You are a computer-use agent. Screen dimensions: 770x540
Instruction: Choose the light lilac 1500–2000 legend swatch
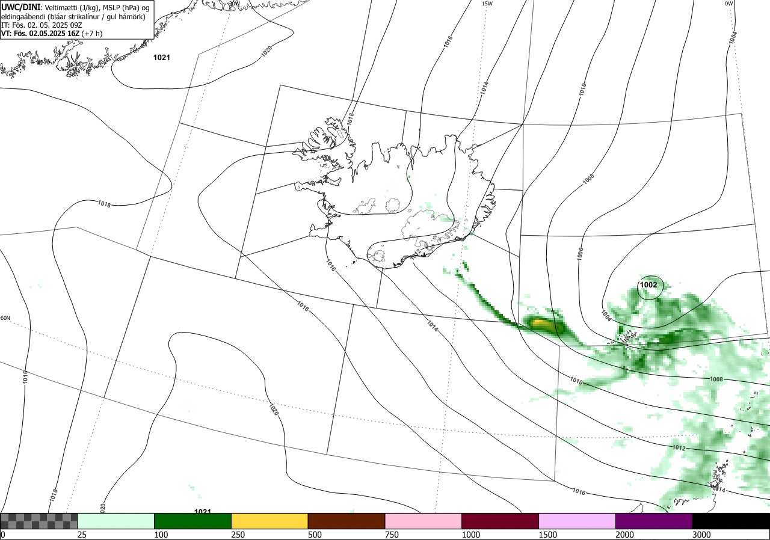[577, 521]
